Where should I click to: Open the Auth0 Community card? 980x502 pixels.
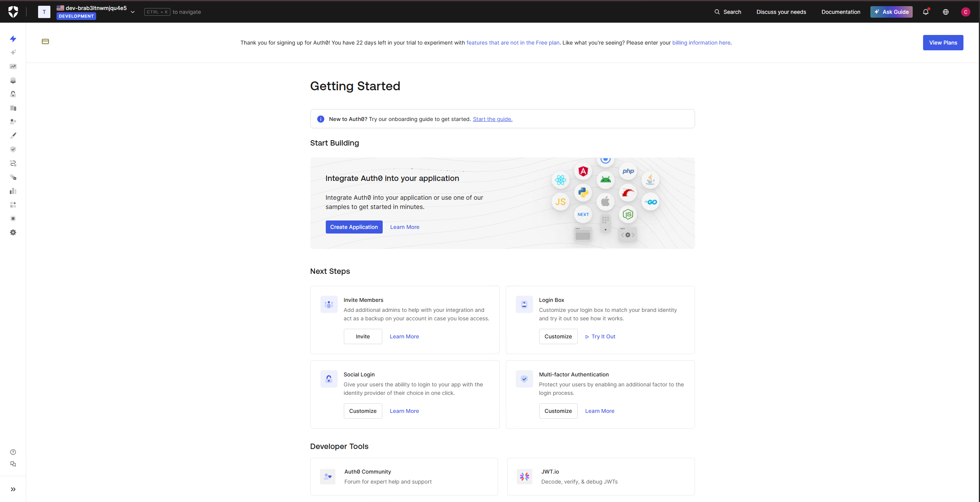coord(404,477)
